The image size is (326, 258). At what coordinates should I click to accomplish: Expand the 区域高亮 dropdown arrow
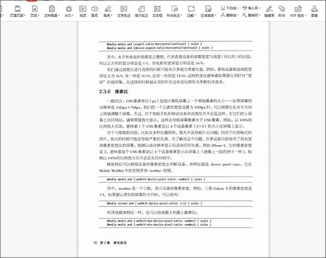(x=216, y=16)
